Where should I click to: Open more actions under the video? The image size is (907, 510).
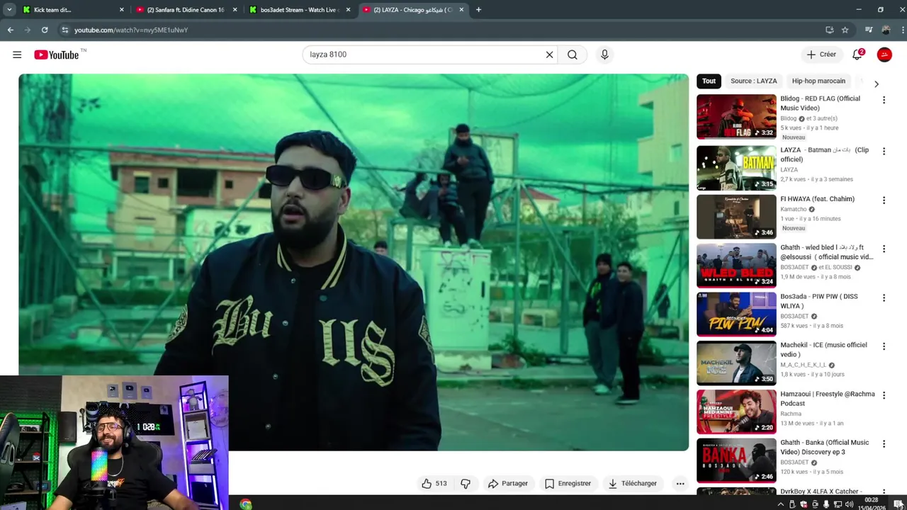click(x=680, y=483)
